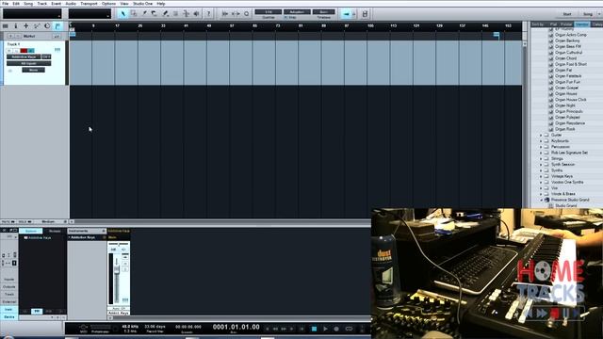The width and height of the screenshot is (603, 339).
Task: Select the Split tool
Action: click(144, 14)
